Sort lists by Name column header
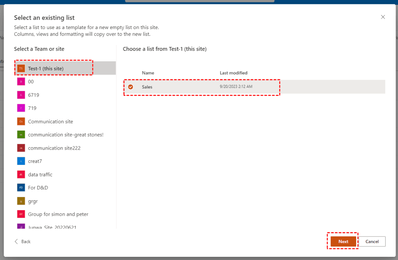Image resolution: width=398 pixels, height=260 pixels. click(x=148, y=73)
